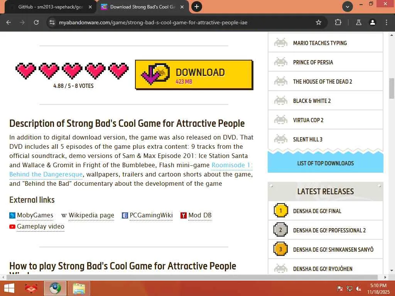Viewport: 395px width, 296px height.
Task: Rate with the third pixel heart
Action: (x=72, y=71)
